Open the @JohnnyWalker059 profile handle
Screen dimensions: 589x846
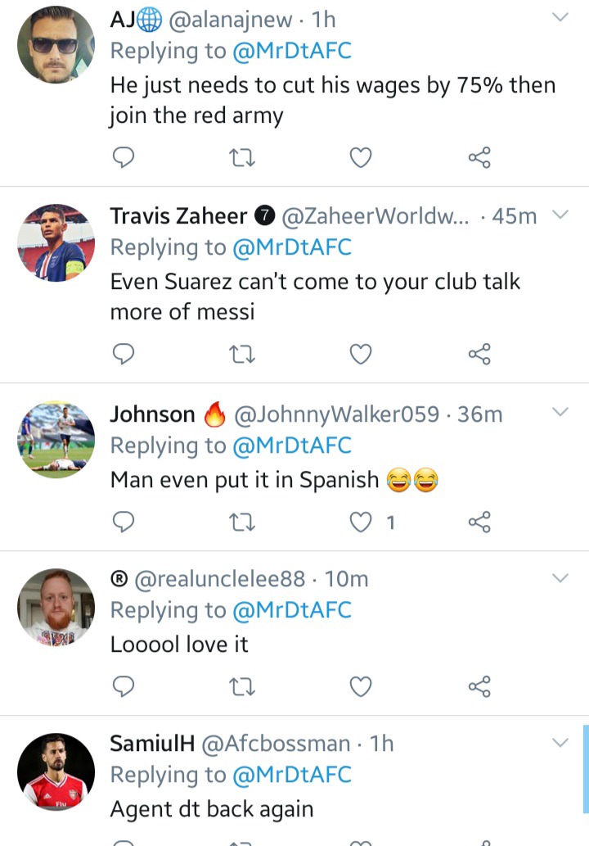[336, 414]
